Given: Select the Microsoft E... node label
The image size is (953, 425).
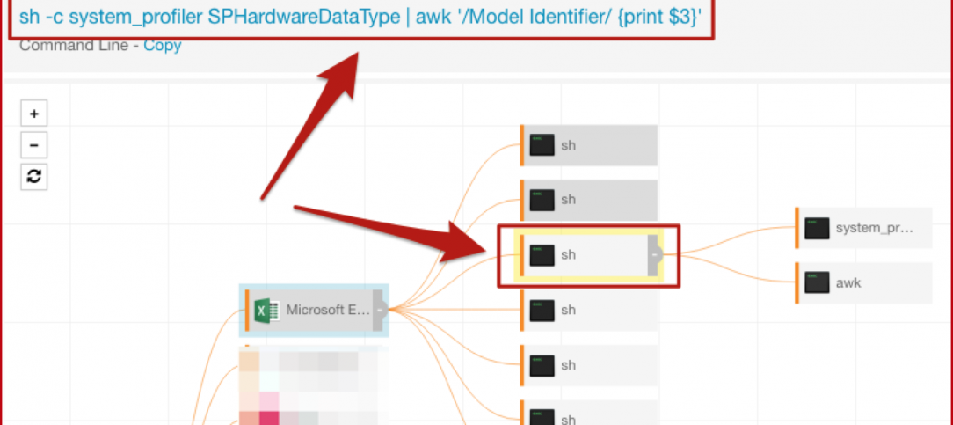Looking at the screenshot, I should [x=327, y=311].
